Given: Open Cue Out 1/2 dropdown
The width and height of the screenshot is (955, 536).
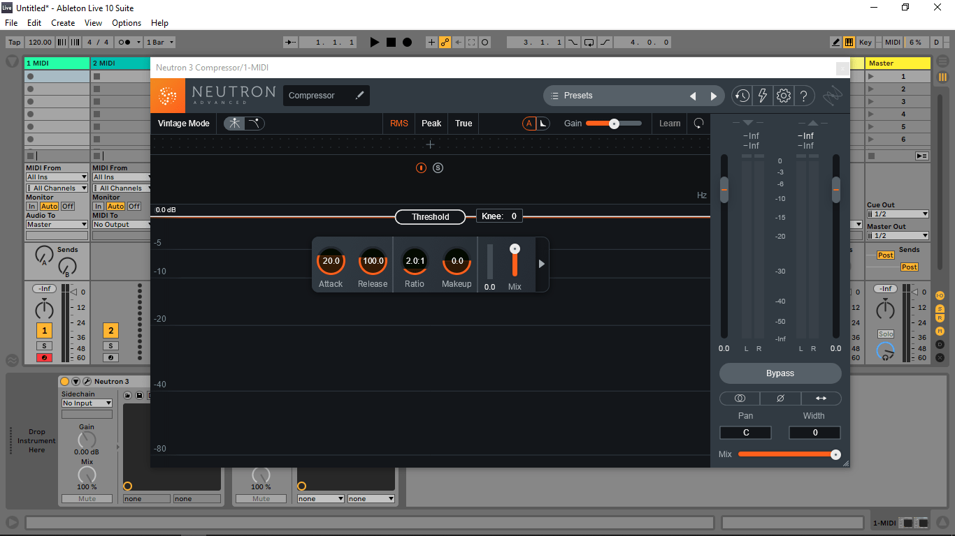Looking at the screenshot, I should 898,214.
